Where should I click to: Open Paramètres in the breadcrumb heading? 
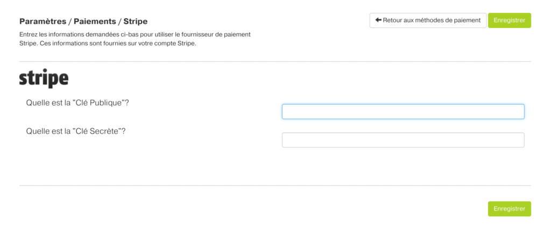tap(43, 21)
